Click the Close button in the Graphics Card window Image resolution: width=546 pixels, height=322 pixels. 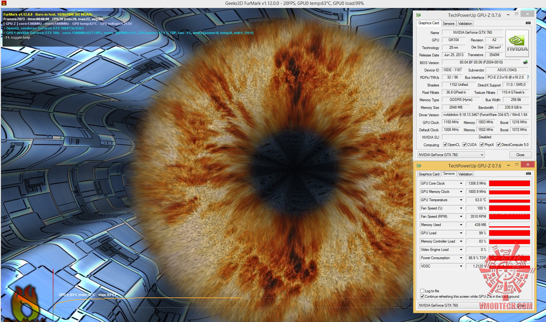click(x=520, y=155)
